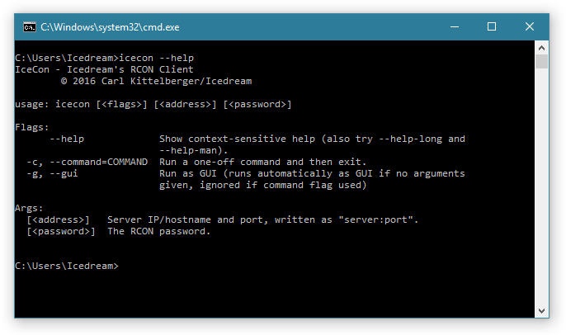Click the "Flags:" heading
This screenshot has height=335, width=566.
32,128
